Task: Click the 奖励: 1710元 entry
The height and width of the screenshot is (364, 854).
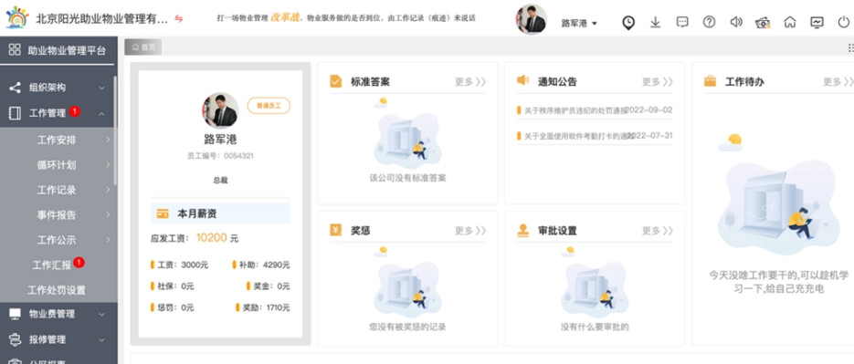Action: [262, 307]
